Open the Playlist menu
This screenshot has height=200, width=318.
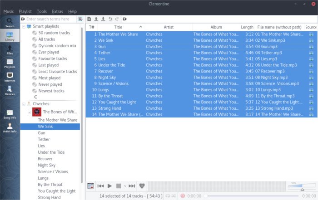point(25,11)
